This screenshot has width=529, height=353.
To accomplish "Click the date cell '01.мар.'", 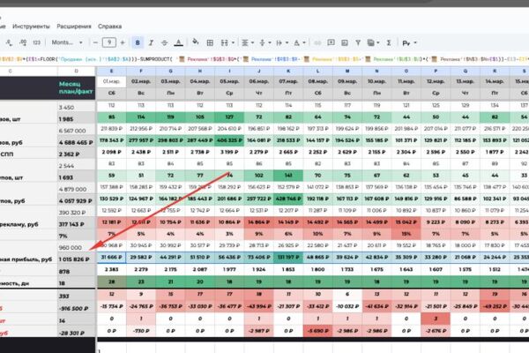I will 111,82.
